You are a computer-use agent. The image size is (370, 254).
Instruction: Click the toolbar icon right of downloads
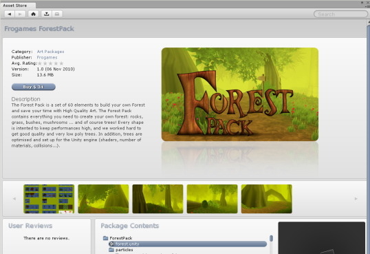pyautogui.click(x=57, y=14)
